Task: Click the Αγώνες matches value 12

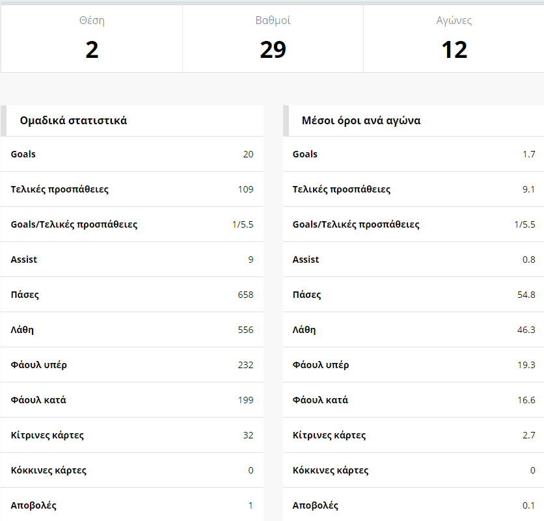Action: [454, 50]
